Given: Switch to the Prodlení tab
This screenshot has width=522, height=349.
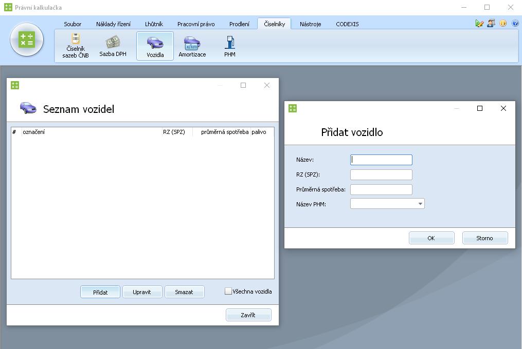Looking at the screenshot, I should pos(239,24).
